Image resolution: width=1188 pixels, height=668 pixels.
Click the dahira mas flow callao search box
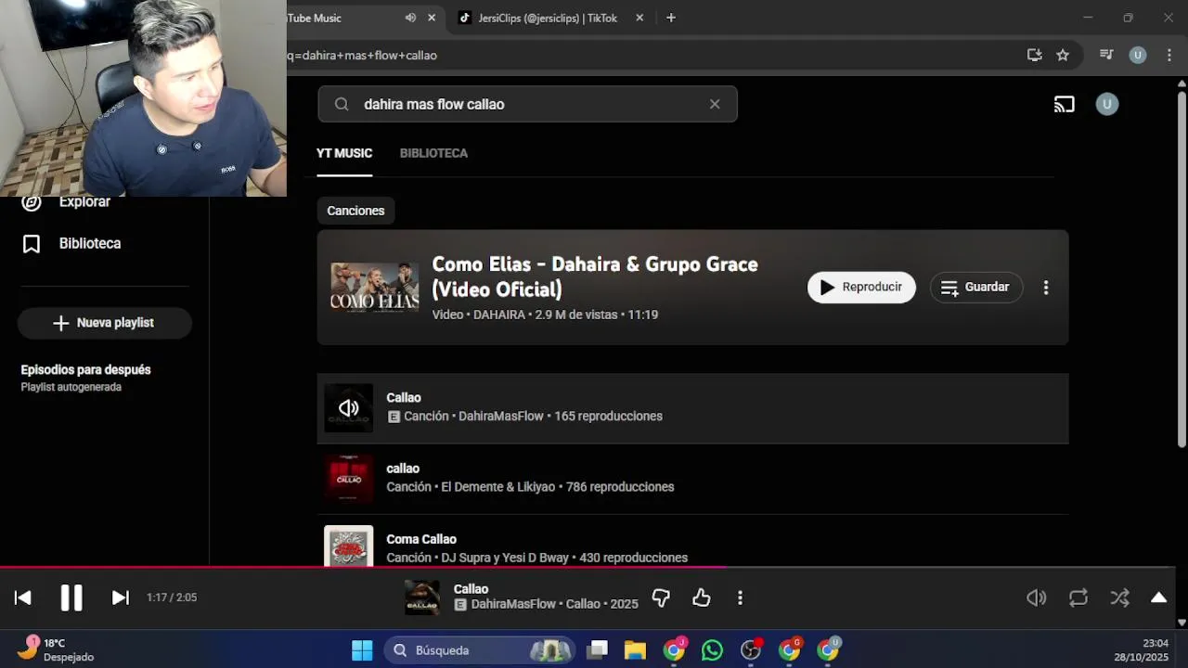[527, 104]
